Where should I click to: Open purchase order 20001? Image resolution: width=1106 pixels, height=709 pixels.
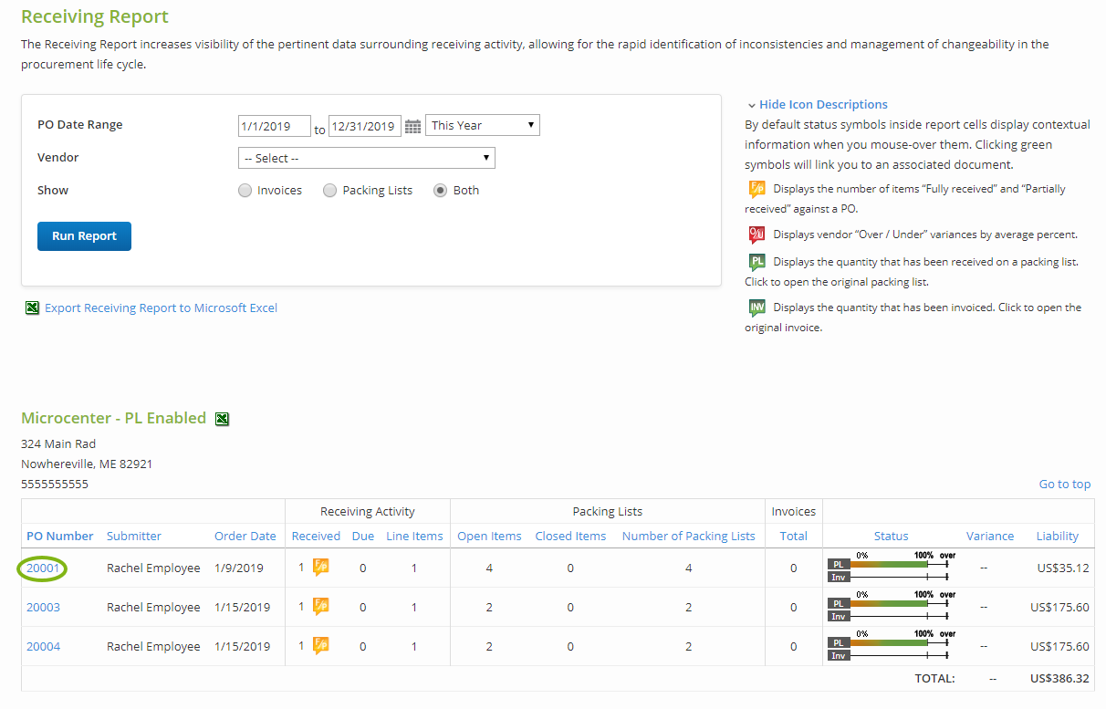tap(43, 568)
